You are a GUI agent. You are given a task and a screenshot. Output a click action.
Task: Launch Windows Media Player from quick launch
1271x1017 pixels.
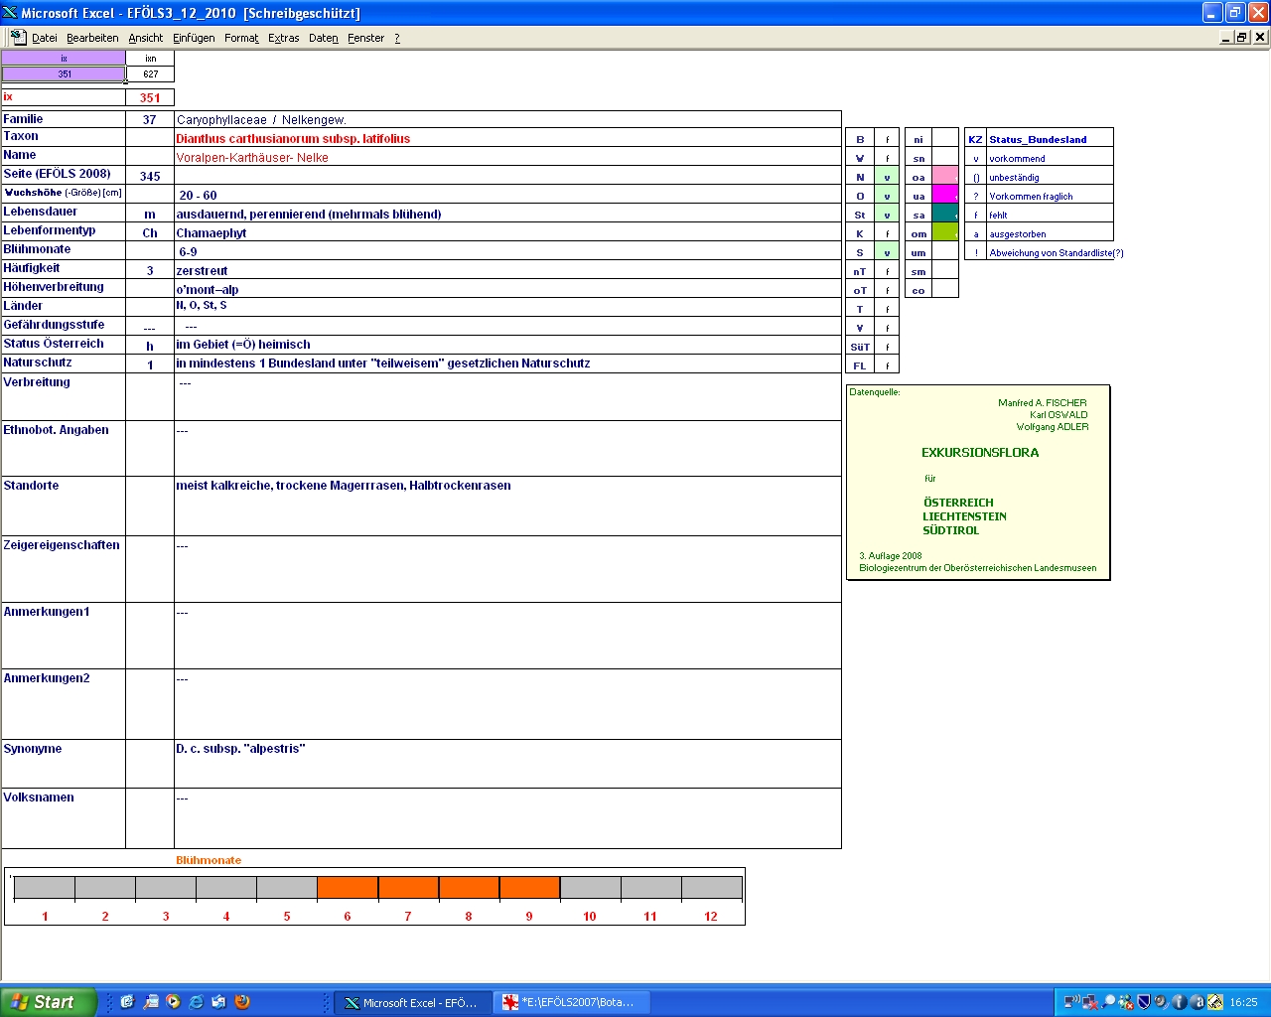[x=174, y=1002]
